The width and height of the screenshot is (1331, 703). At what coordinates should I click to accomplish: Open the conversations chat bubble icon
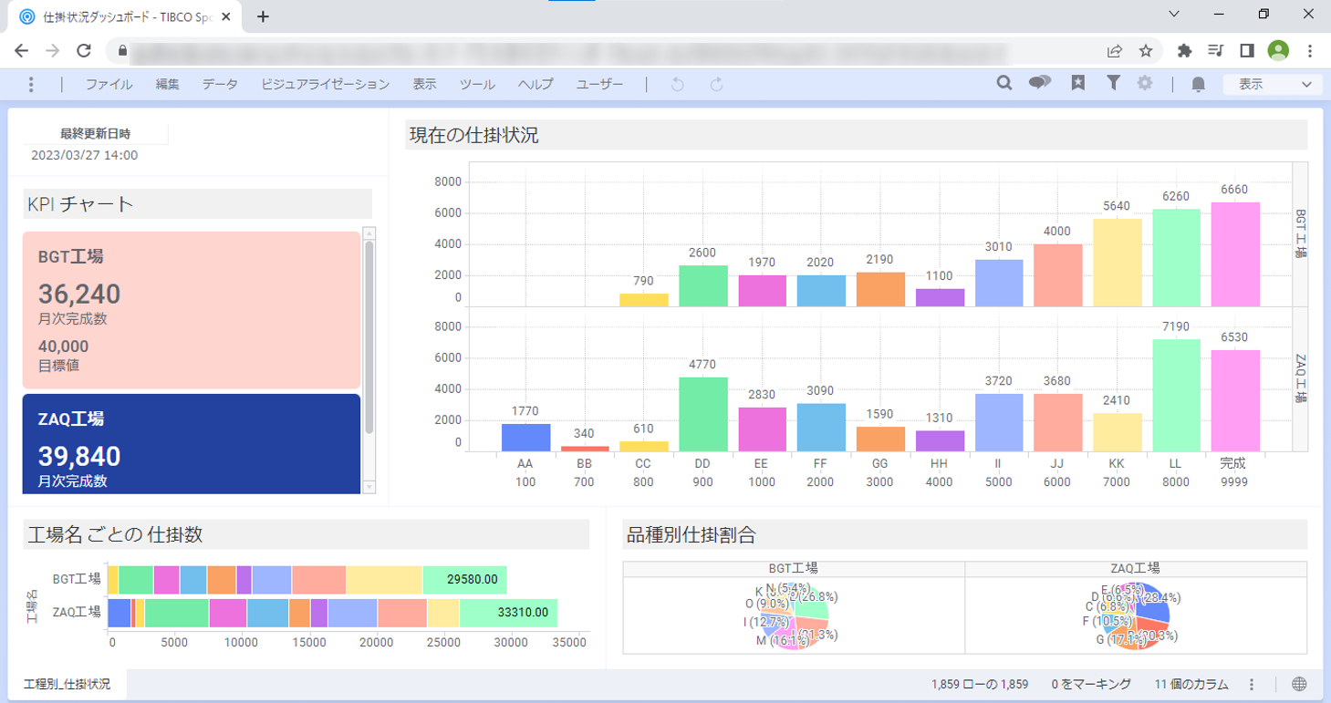coord(1040,84)
